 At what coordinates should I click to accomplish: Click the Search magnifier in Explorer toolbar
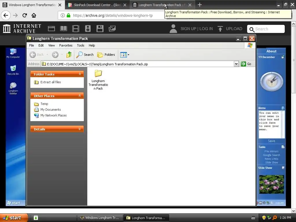point(85,55)
